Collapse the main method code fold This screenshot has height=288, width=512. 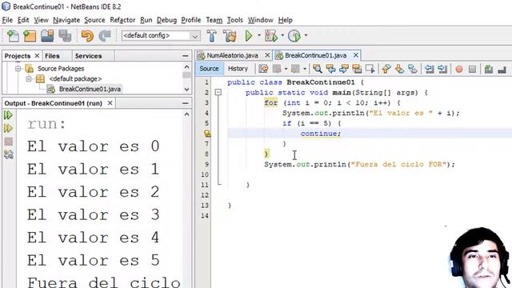[x=218, y=93]
